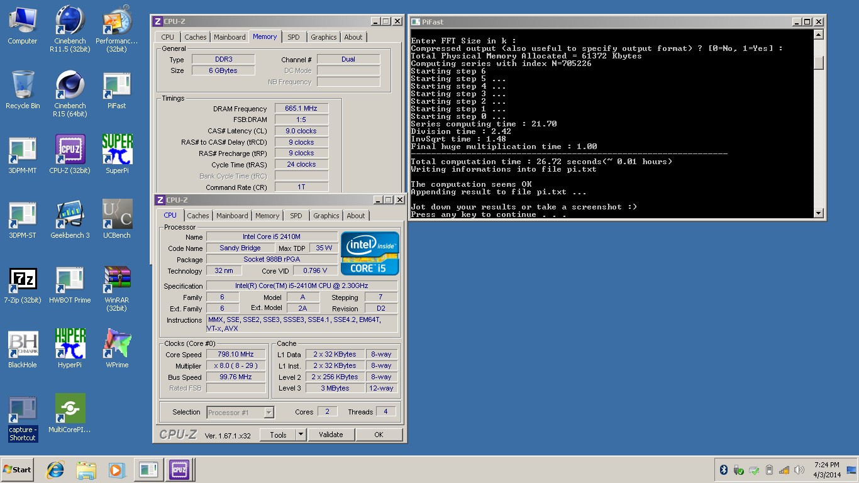Click PiFast console scrollbar up arrow
The width and height of the screenshot is (859, 483).
tap(818, 35)
